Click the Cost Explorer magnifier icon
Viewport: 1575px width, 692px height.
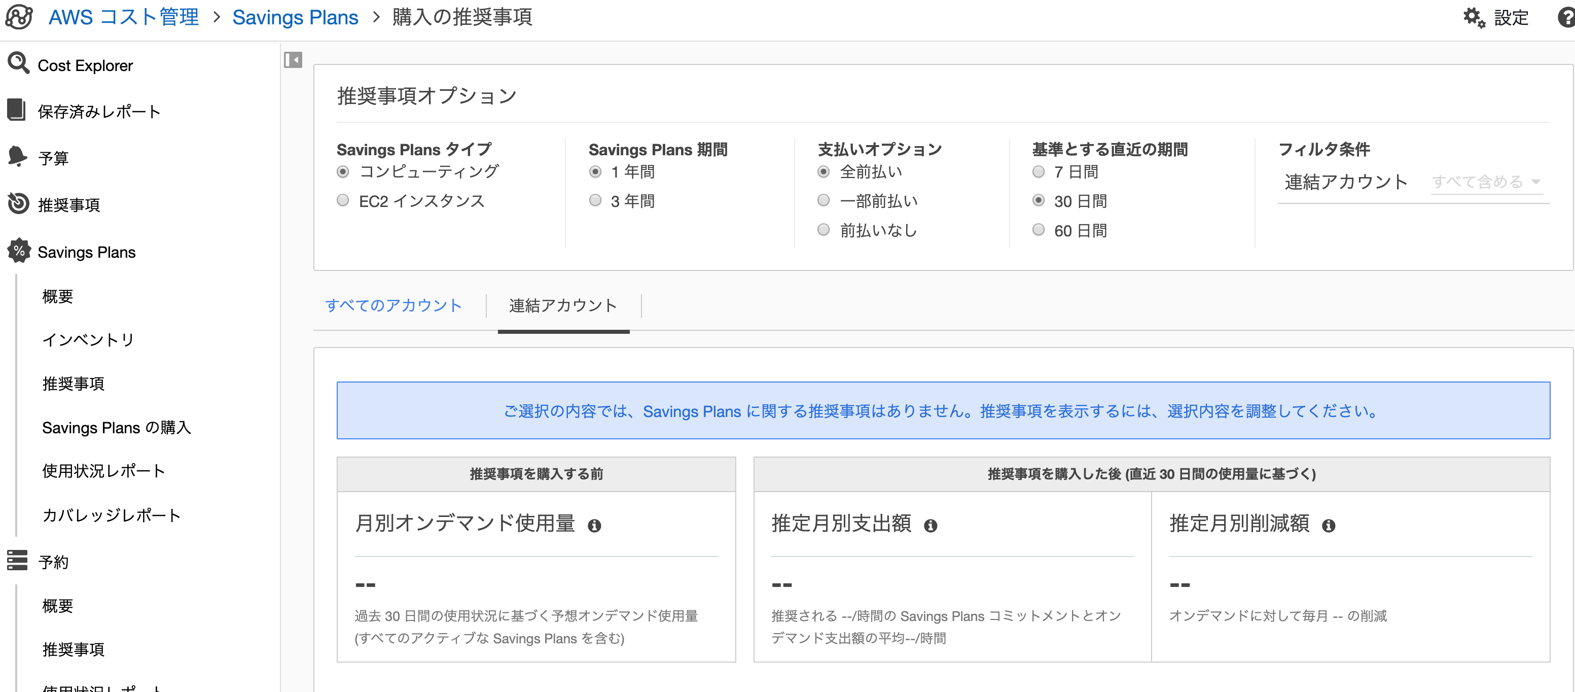point(18,62)
